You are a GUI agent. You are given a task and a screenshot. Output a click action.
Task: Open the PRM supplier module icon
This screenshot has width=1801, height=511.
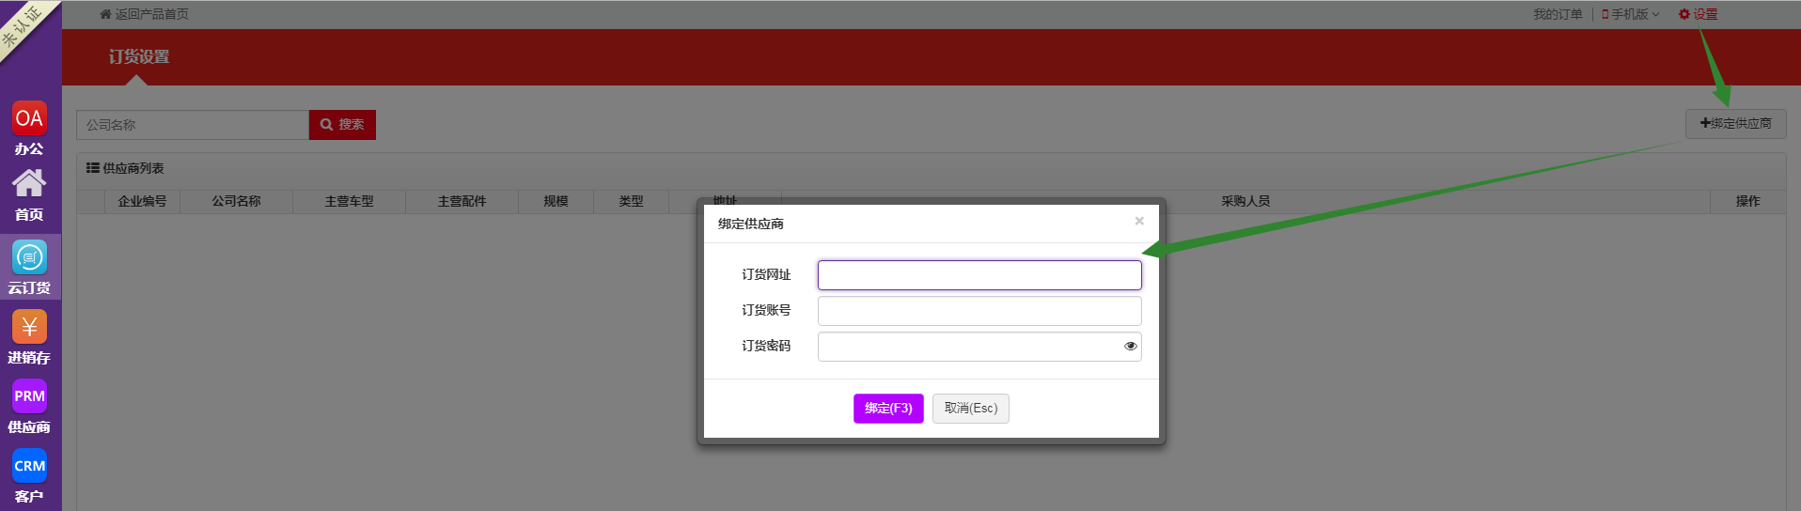[29, 396]
